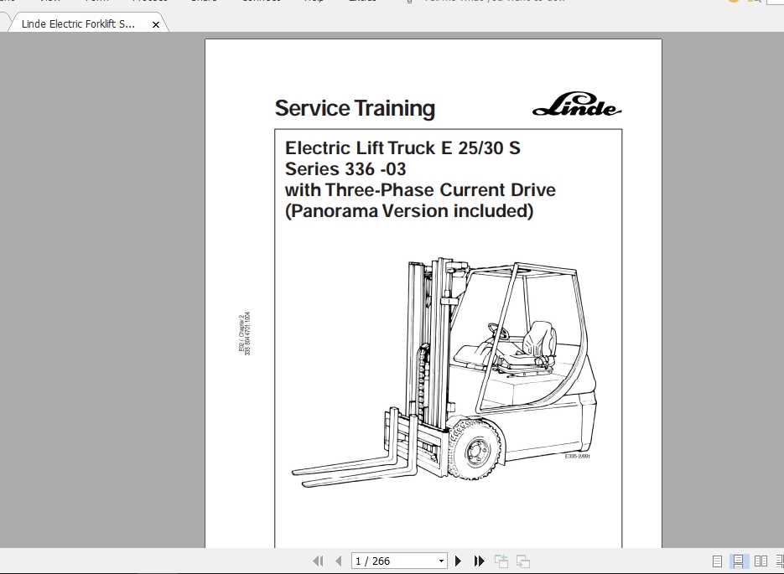This screenshot has height=574, width=784.
Task: Enable continuous page scrolling view
Action: (x=738, y=561)
